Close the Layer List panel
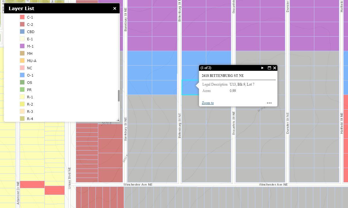This screenshot has height=208, width=348. coord(115,8)
